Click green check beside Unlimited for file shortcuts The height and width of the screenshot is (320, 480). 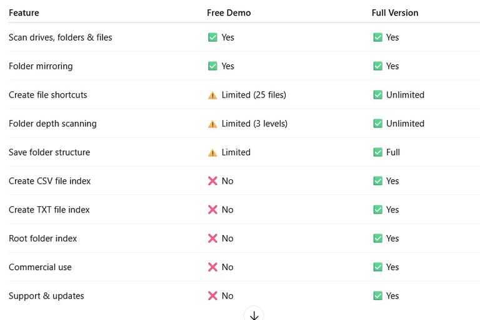pos(377,95)
